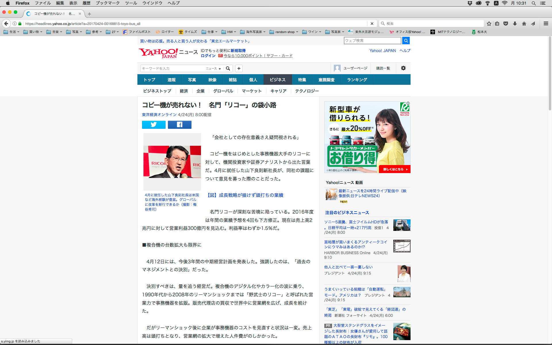The width and height of the screenshot is (552, 345).
Task: Click blue web search magnifier button
Action: pyautogui.click(x=406, y=41)
